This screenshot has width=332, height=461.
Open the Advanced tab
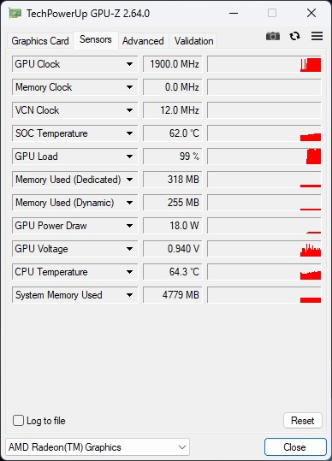point(143,41)
